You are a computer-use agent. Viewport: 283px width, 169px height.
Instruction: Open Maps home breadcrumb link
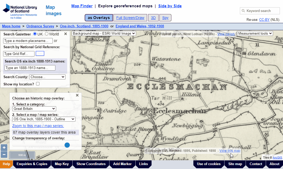click(11, 26)
